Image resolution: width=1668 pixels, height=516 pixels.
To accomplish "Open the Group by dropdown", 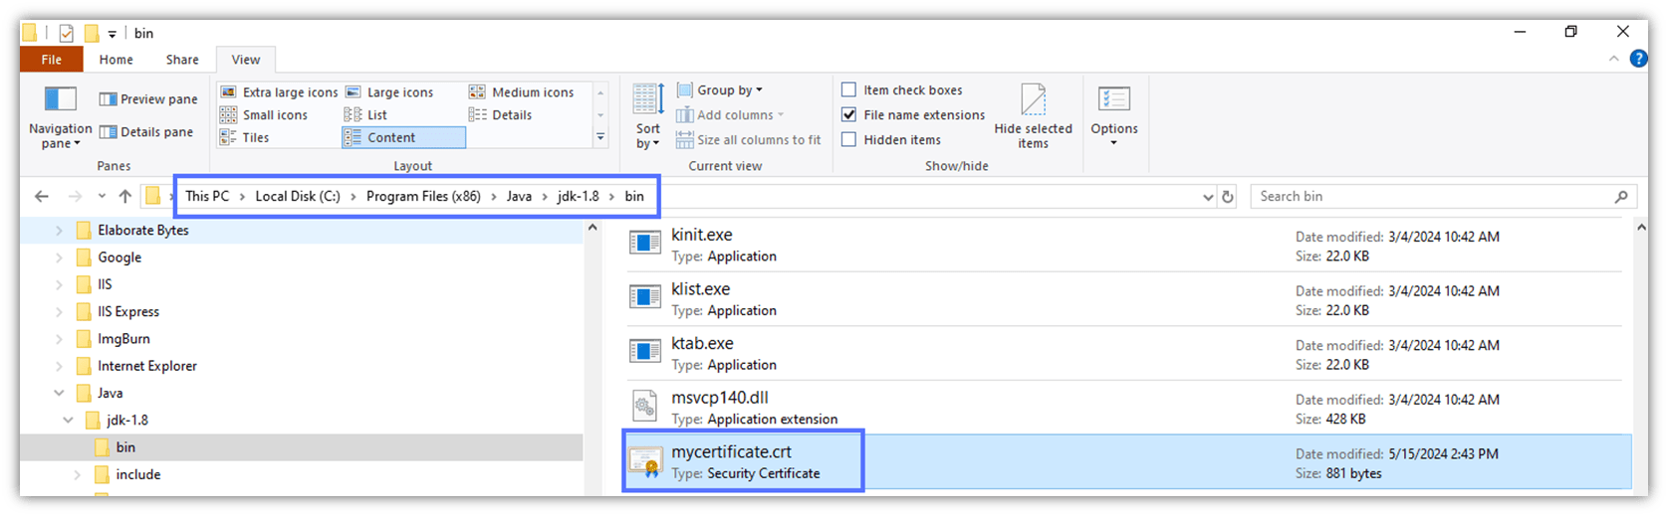I will (x=719, y=90).
